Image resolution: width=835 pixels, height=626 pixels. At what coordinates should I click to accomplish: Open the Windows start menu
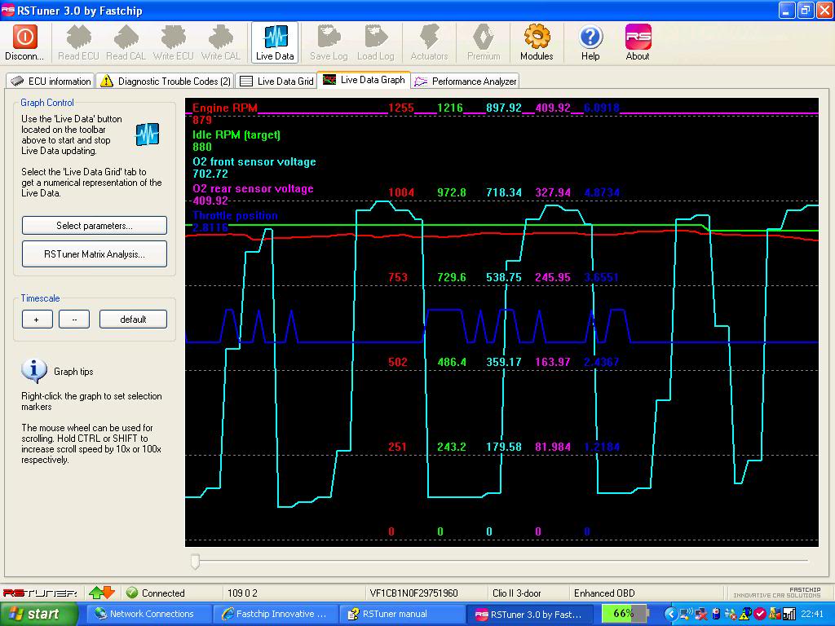point(33,614)
